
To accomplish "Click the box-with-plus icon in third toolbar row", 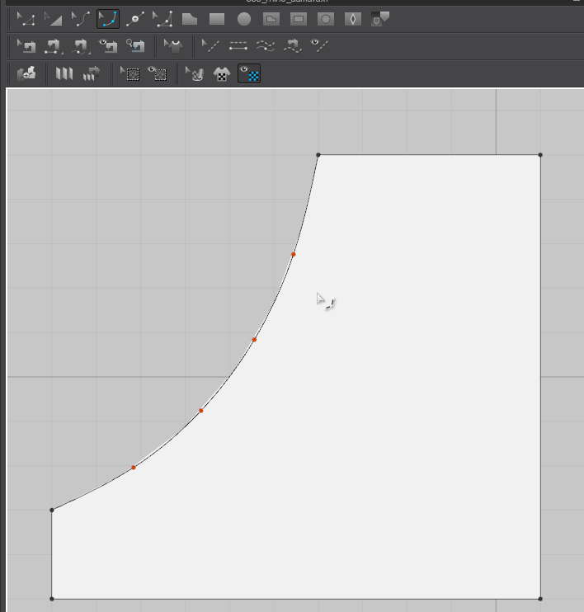I will point(26,73).
